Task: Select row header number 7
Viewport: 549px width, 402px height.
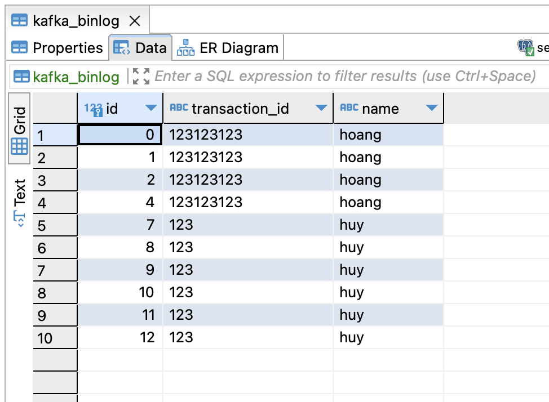Action: pos(55,270)
